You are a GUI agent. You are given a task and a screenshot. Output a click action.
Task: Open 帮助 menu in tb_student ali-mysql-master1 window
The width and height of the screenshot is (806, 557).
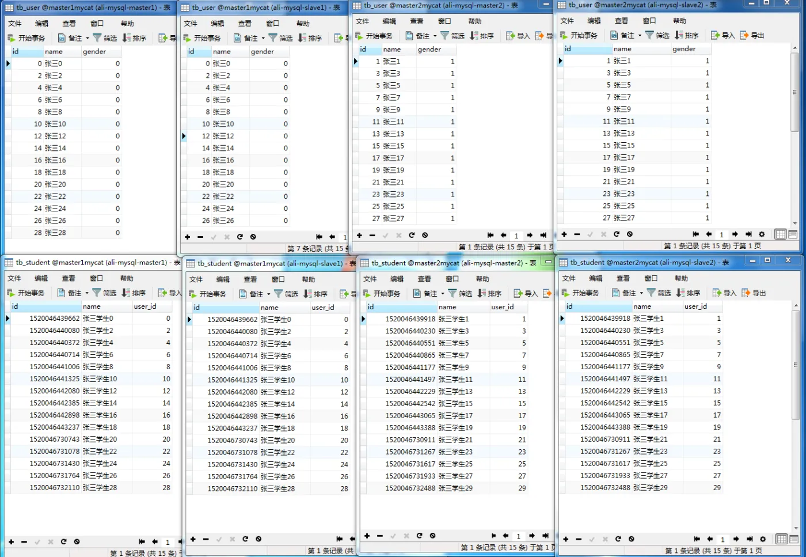(x=127, y=278)
